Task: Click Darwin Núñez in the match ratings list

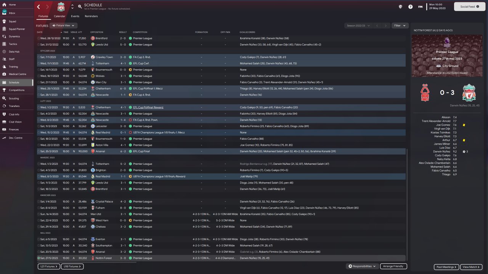Action: pyautogui.click(x=442, y=151)
